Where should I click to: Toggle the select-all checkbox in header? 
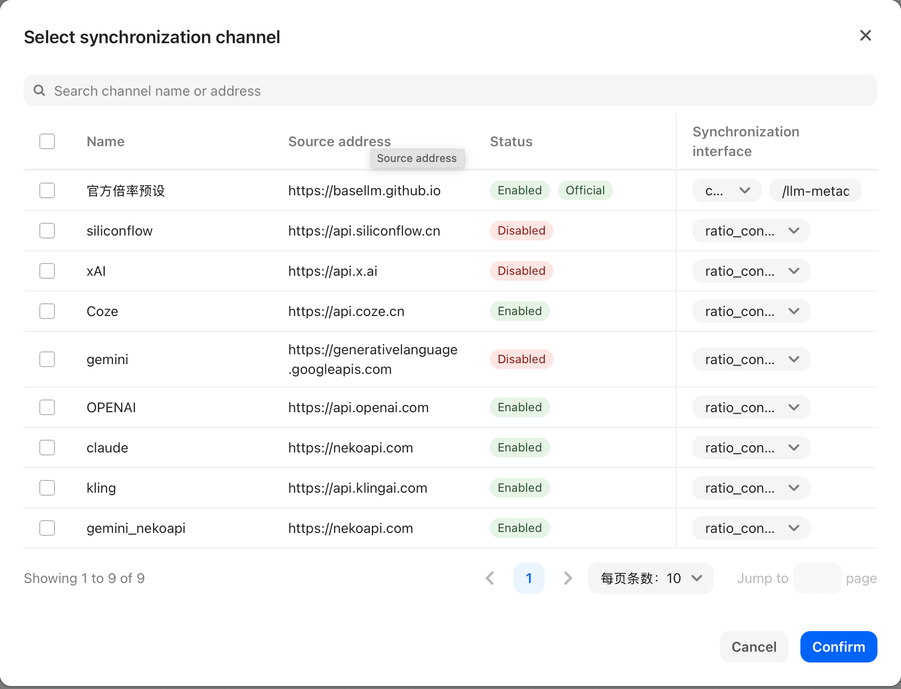click(47, 141)
